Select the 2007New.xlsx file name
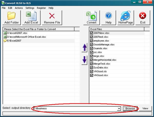 point(101,33)
